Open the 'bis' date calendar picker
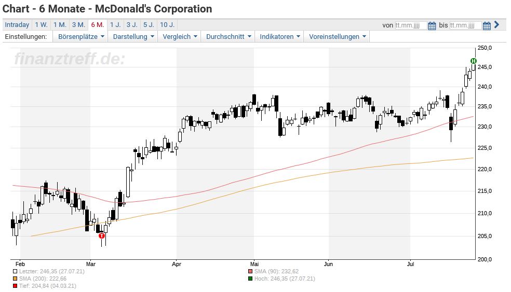Image resolution: width=511 pixels, height=292 pixels. click(487, 26)
